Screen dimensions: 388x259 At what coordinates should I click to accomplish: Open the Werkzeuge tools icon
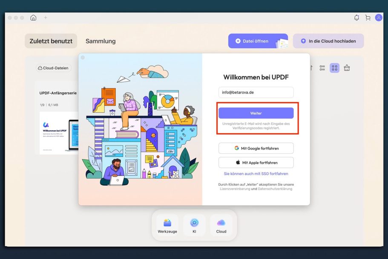pos(167,226)
